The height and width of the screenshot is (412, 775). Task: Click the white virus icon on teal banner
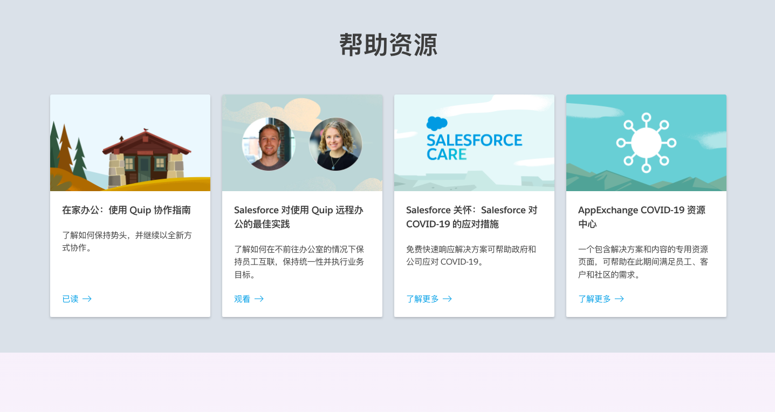(646, 143)
